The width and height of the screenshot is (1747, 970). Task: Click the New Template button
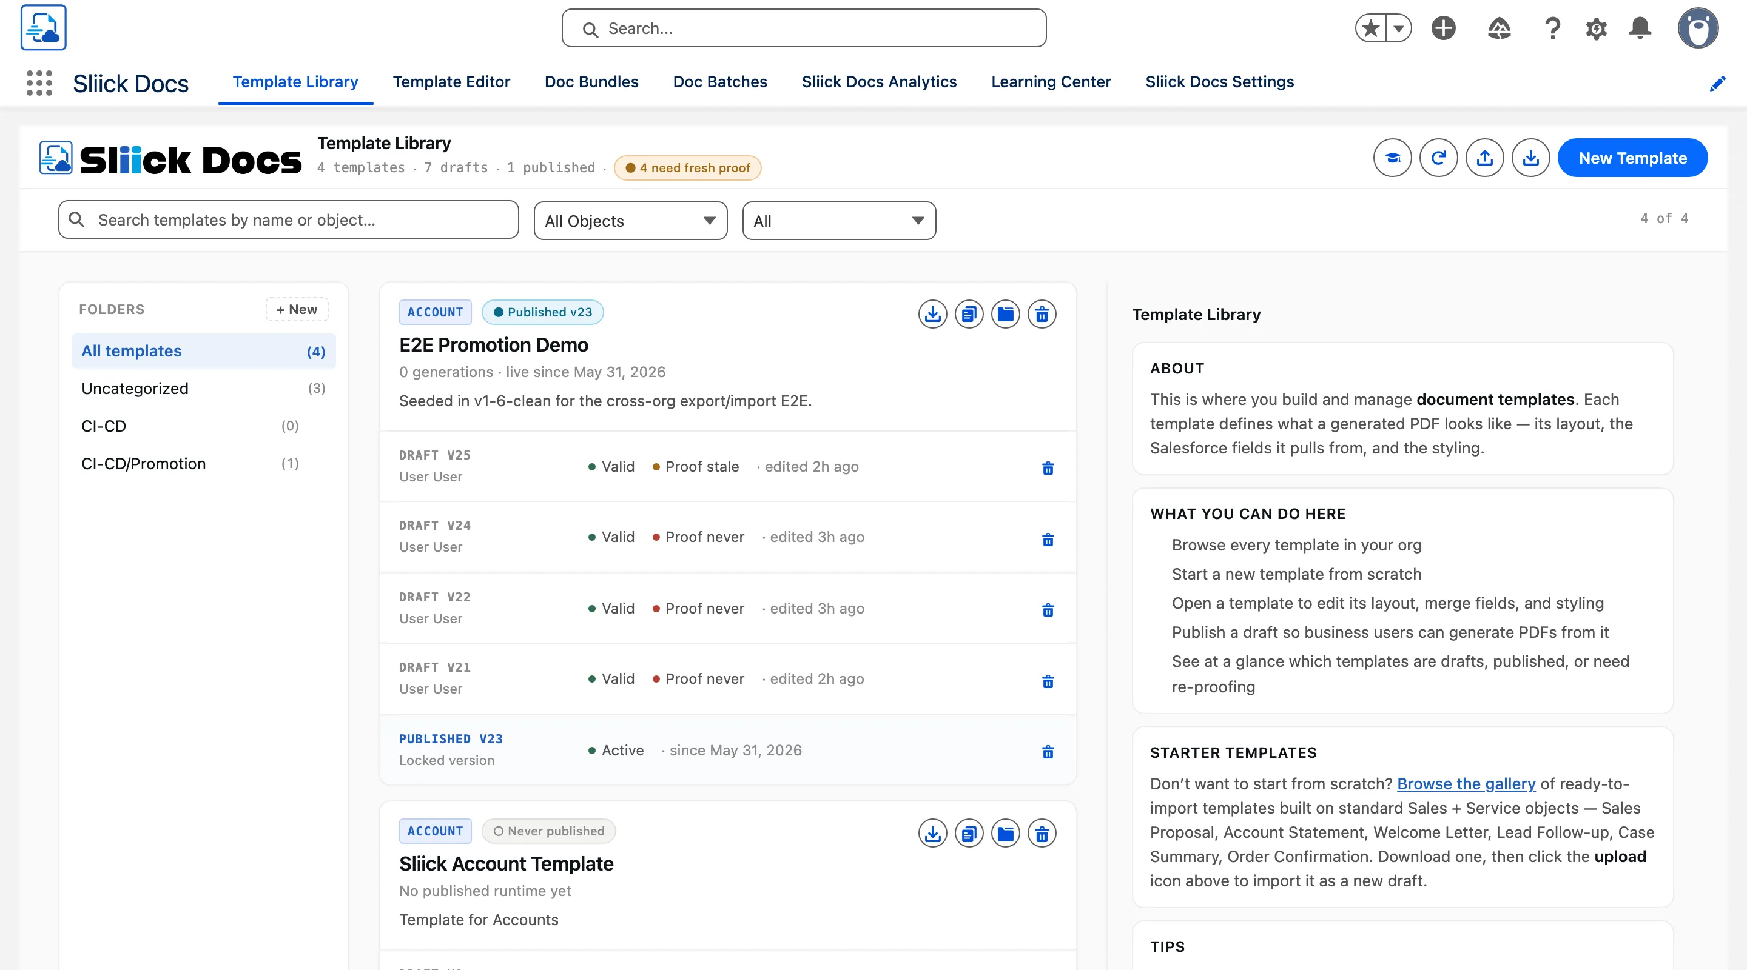coord(1632,158)
